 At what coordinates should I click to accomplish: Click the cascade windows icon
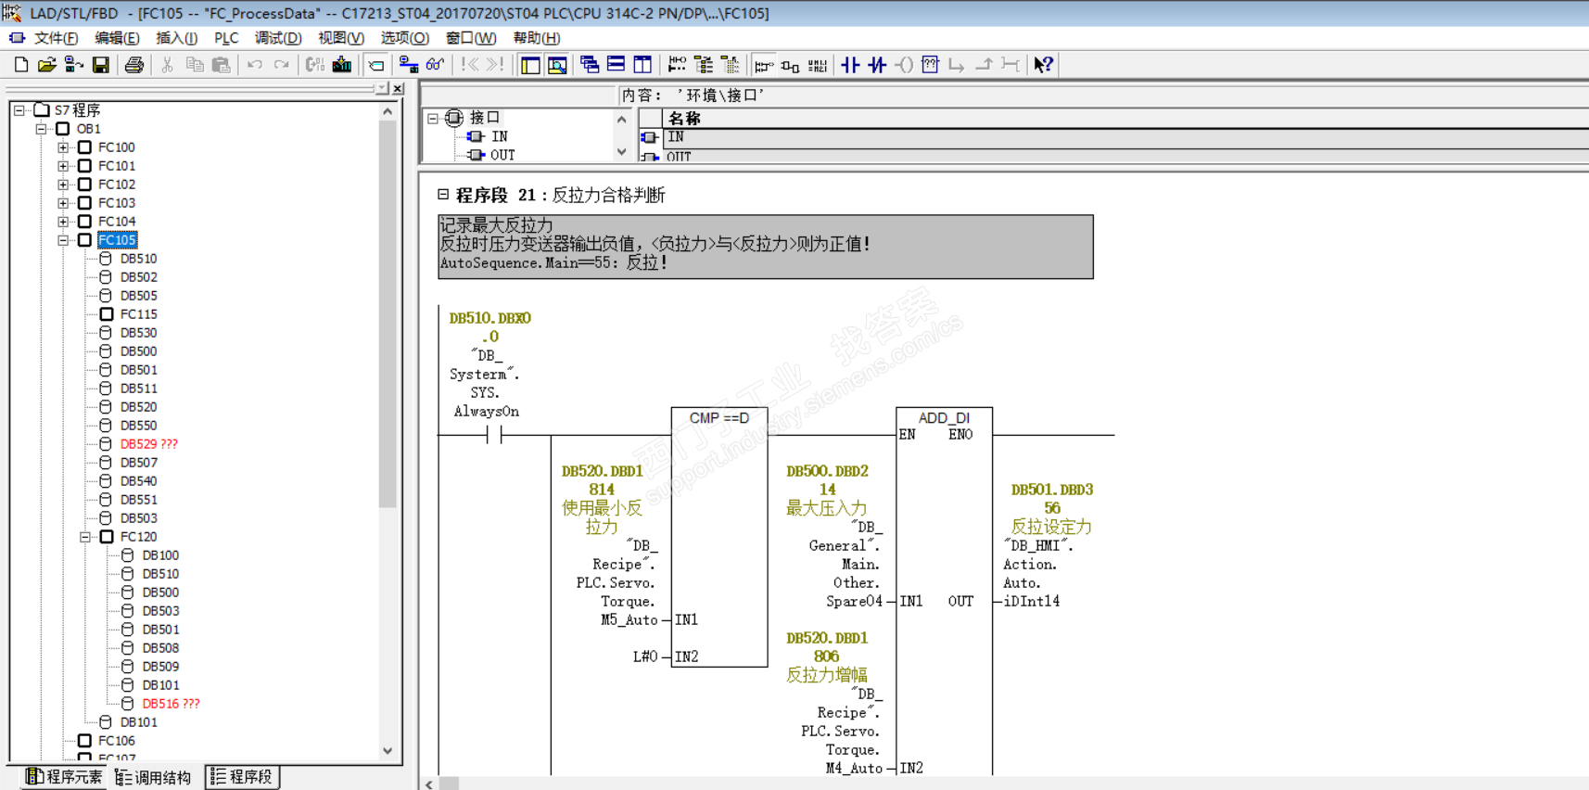[590, 65]
